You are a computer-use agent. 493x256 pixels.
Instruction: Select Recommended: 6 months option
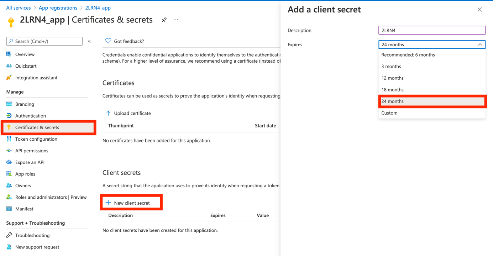432,55
